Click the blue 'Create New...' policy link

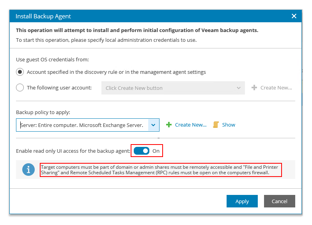[x=191, y=125]
